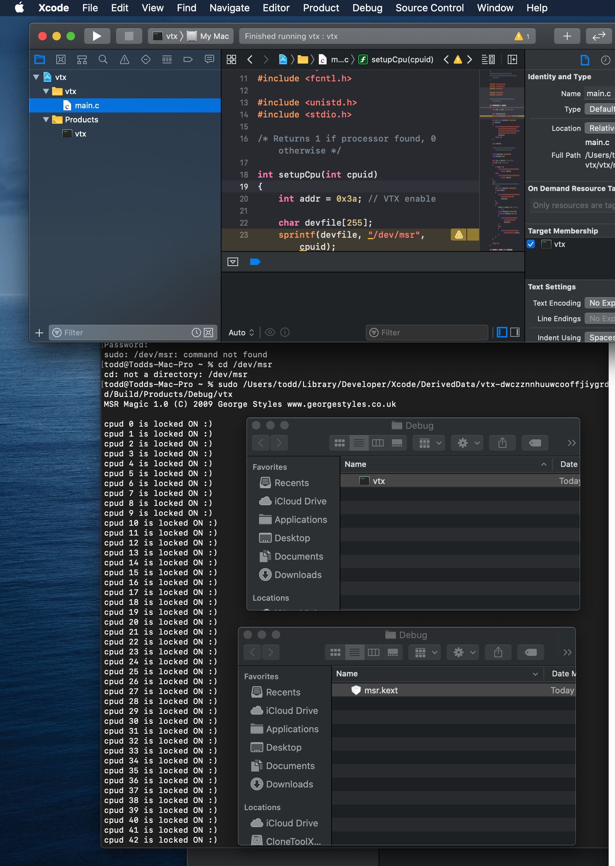Viewport: 615px width, 866px height.
Task: Go forward in editor history
Action: point(266,59)
